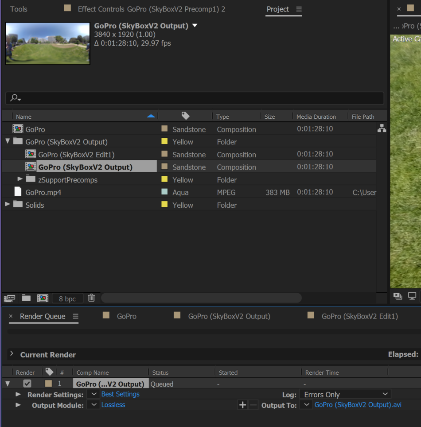Expand the Current Render section
The image size is (421, 427).
[12, 354]
